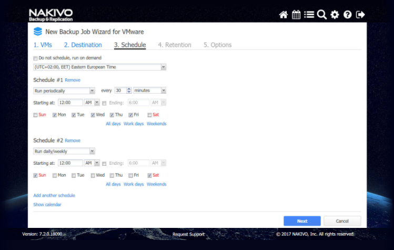The image size is (394, 250).
Task: Click the Request Support link
Action: (x=188, y=234)
